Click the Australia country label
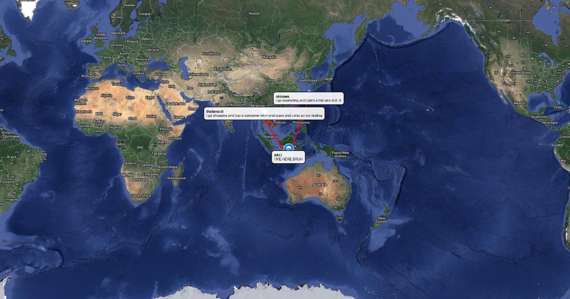Viewport: 570px width, 299px height. pos(320,185)
